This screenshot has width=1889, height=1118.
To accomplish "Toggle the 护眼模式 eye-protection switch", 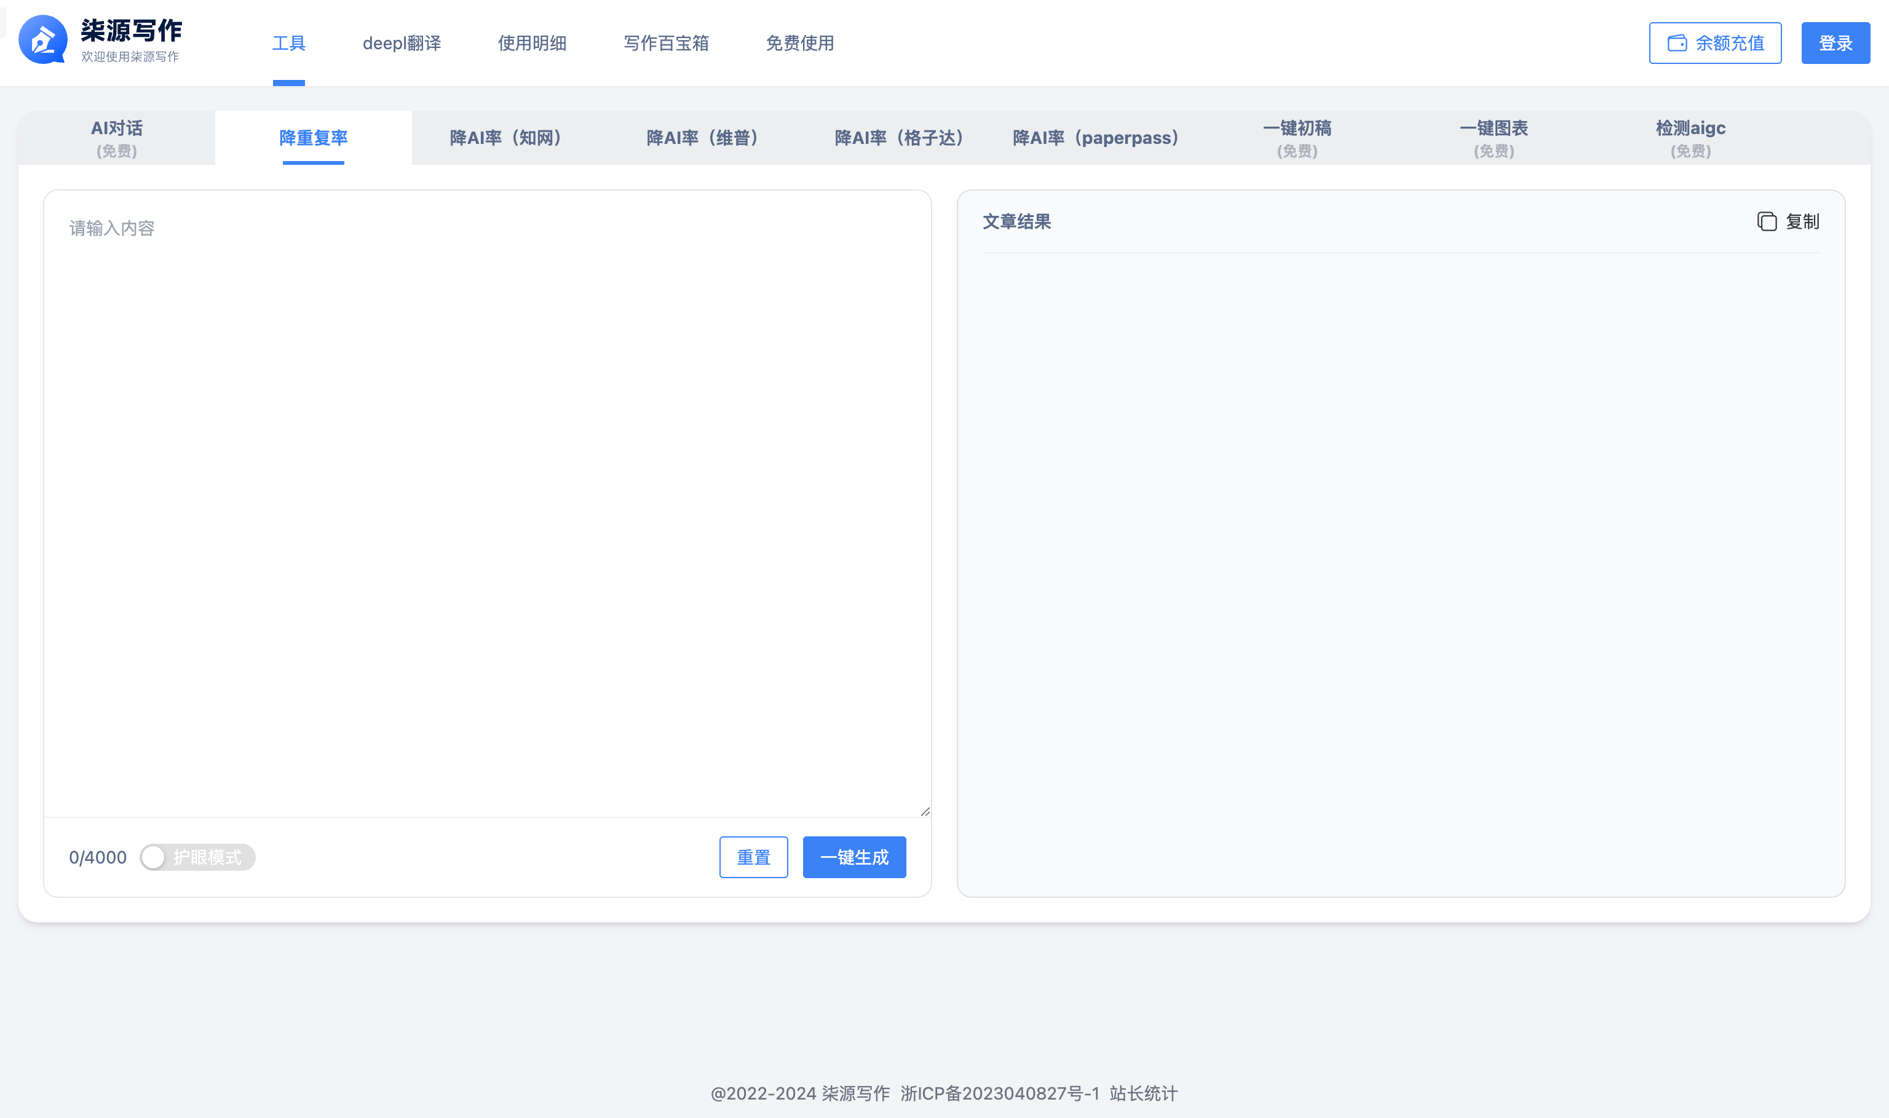I will [197, 857].
